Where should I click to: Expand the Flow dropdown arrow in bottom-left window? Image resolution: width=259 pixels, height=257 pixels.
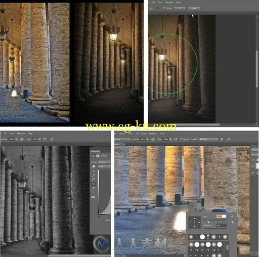[x=39, y=139]
